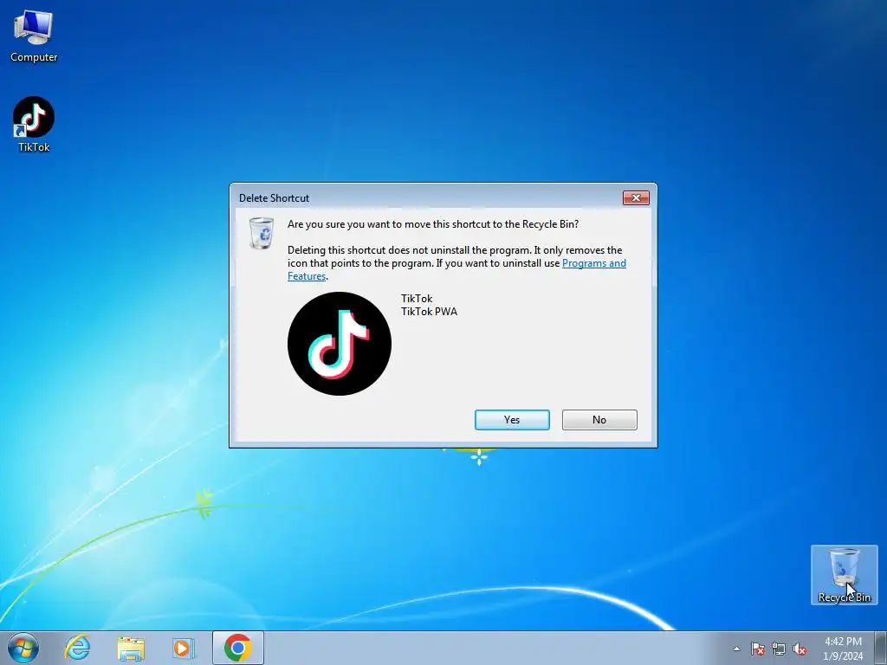
Task: Click the Show desktop strip on the taskbar
Action: (x=881, y=648)
